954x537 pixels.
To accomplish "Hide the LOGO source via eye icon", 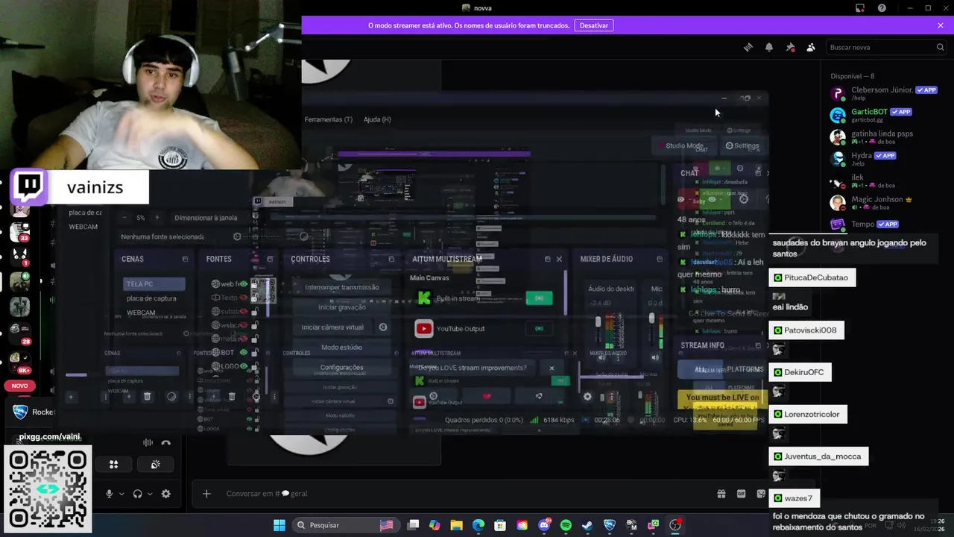I will click(243, 365).
